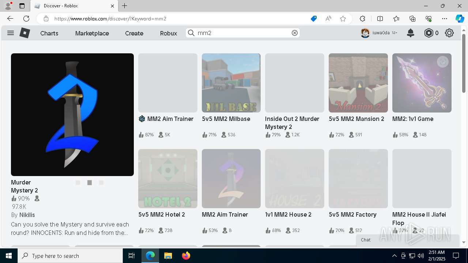The image size is (468, 263).
Task: Open 5v5 MM2 Hotel 2 thumbnail
Action: (168, 179)
